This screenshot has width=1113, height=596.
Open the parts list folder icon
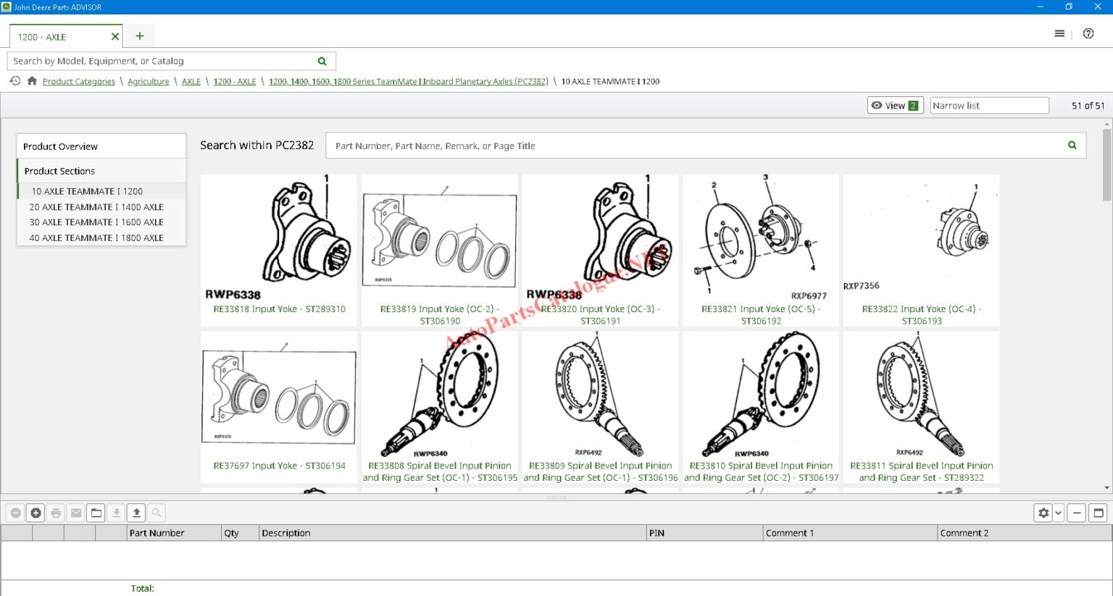(96, 513)
